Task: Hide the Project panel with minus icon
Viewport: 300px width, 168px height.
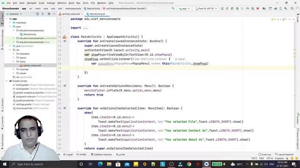Action: click(x=54, y=14)
